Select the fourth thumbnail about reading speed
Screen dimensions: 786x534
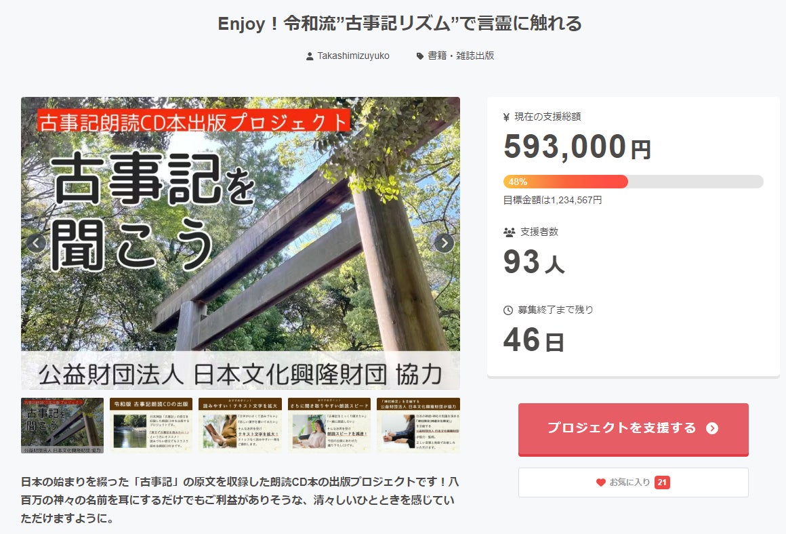point(329,426)
